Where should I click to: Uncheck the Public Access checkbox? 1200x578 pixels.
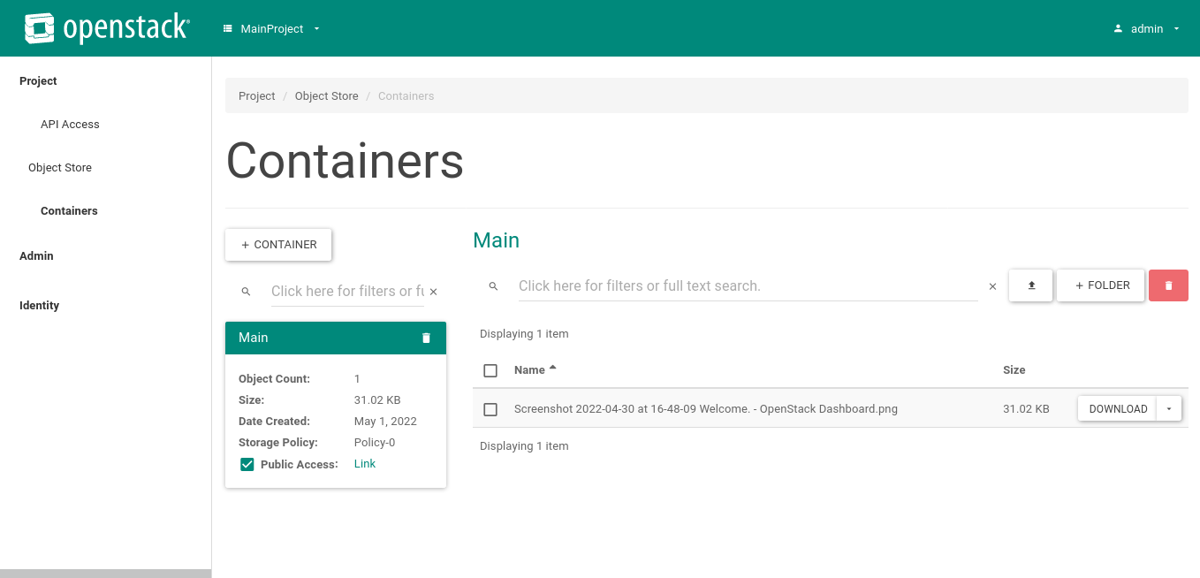247,464
